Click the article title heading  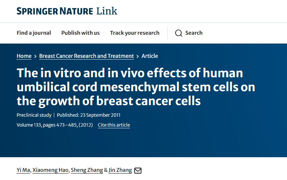(x=136, y=87)
